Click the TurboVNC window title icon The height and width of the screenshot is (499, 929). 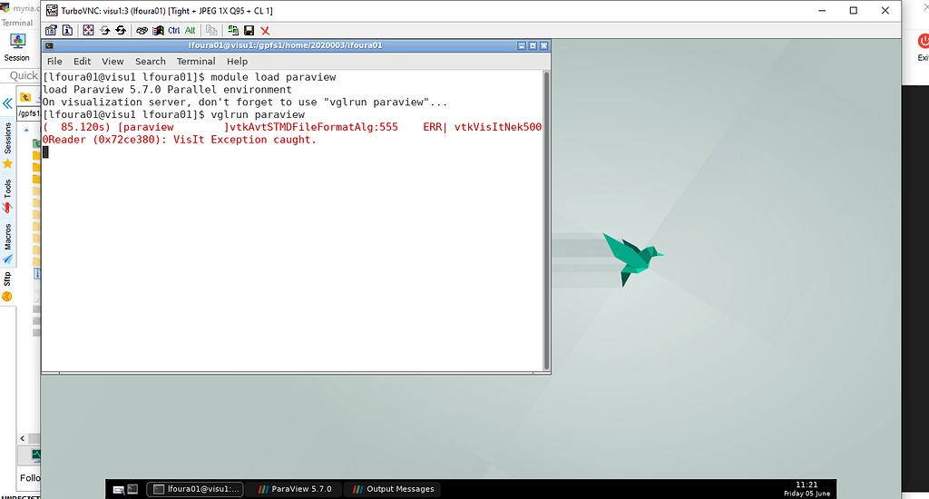click(52, 11)
